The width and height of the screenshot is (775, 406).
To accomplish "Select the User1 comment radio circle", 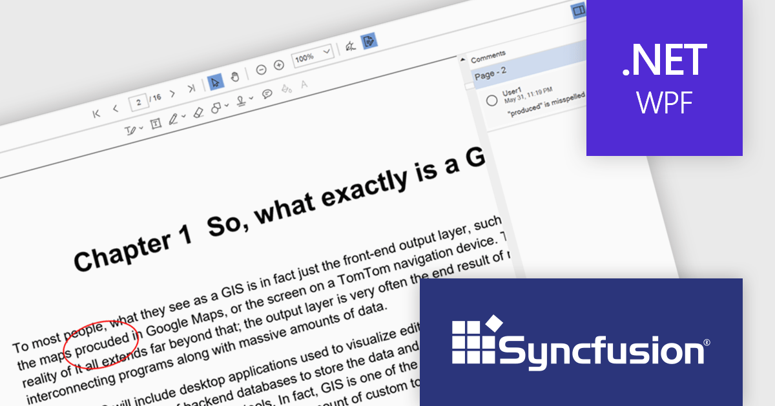I will point(491,100).
